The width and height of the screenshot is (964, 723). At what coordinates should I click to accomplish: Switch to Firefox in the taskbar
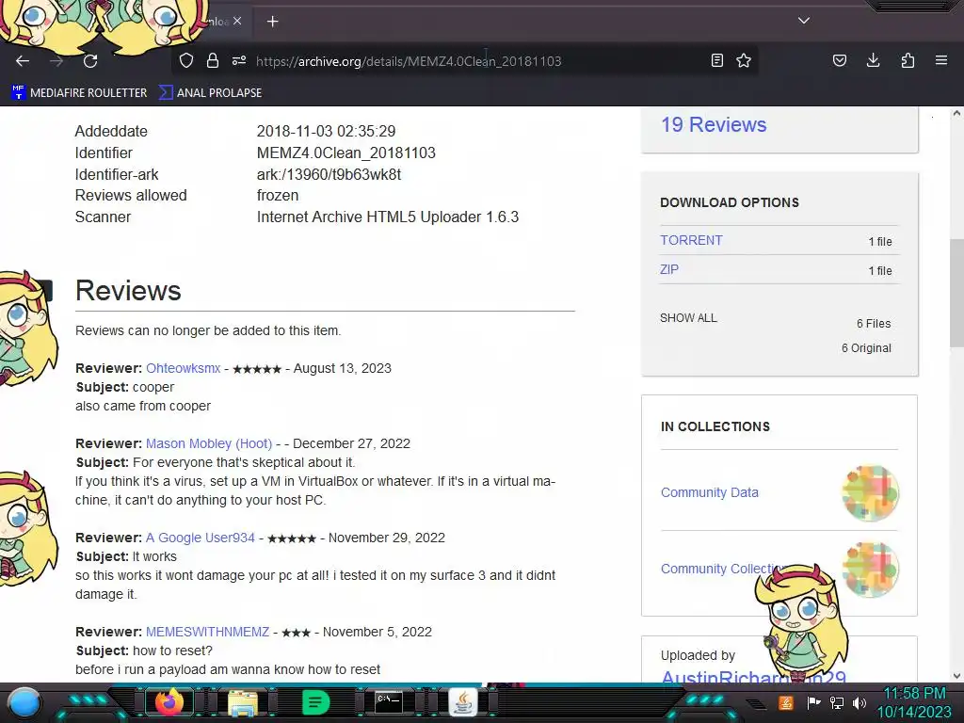169,702
